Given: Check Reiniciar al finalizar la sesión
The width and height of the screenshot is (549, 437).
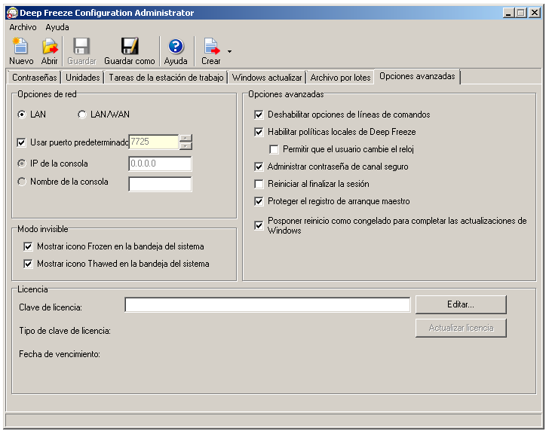Looking at the screenshot, I should click(259, 184).
